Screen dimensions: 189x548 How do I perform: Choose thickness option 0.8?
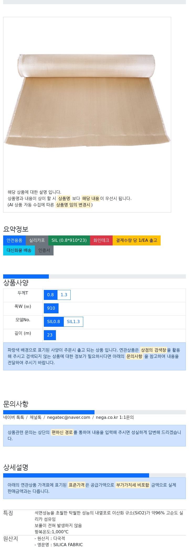coord(50,295)
